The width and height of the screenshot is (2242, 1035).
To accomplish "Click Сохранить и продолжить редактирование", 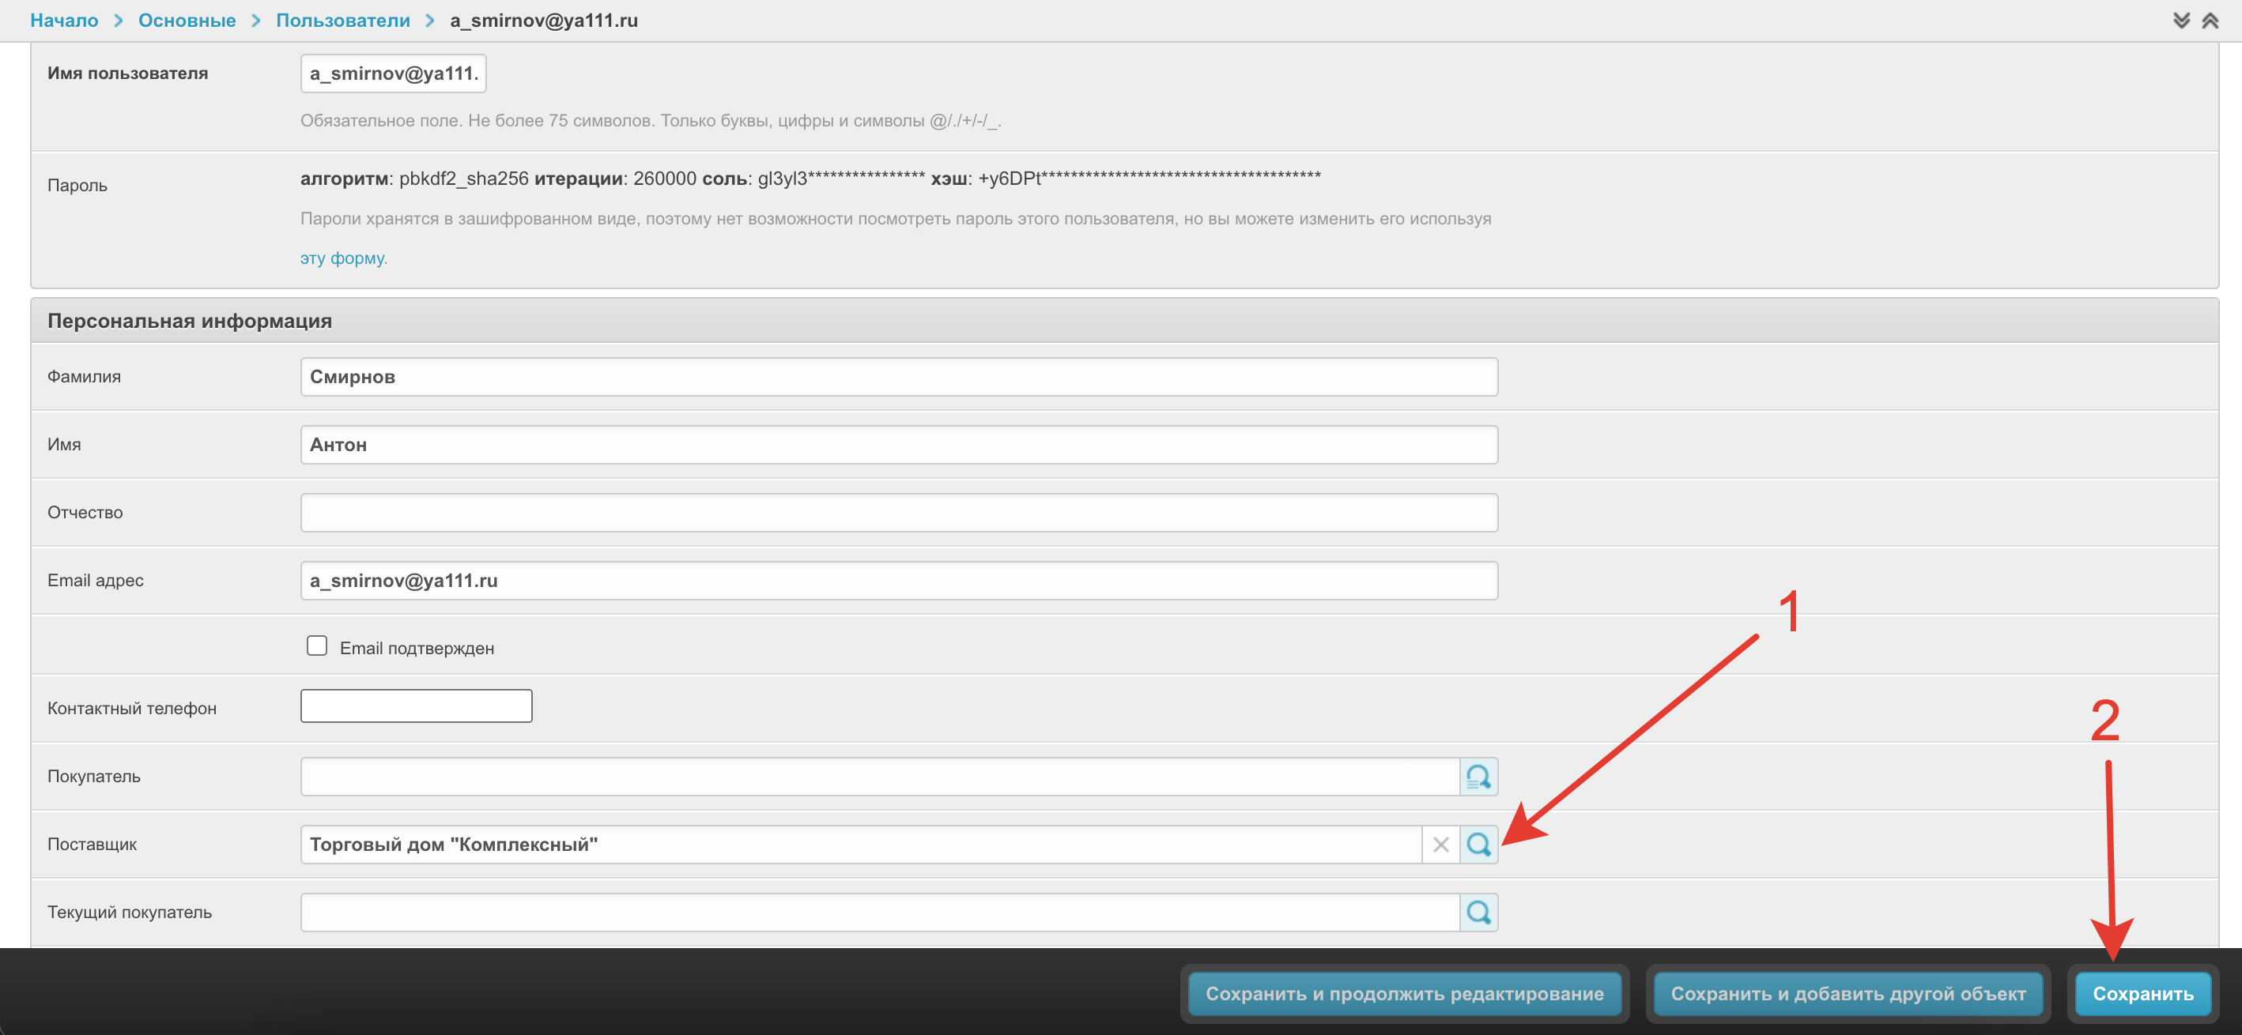I will [1404, 993].
